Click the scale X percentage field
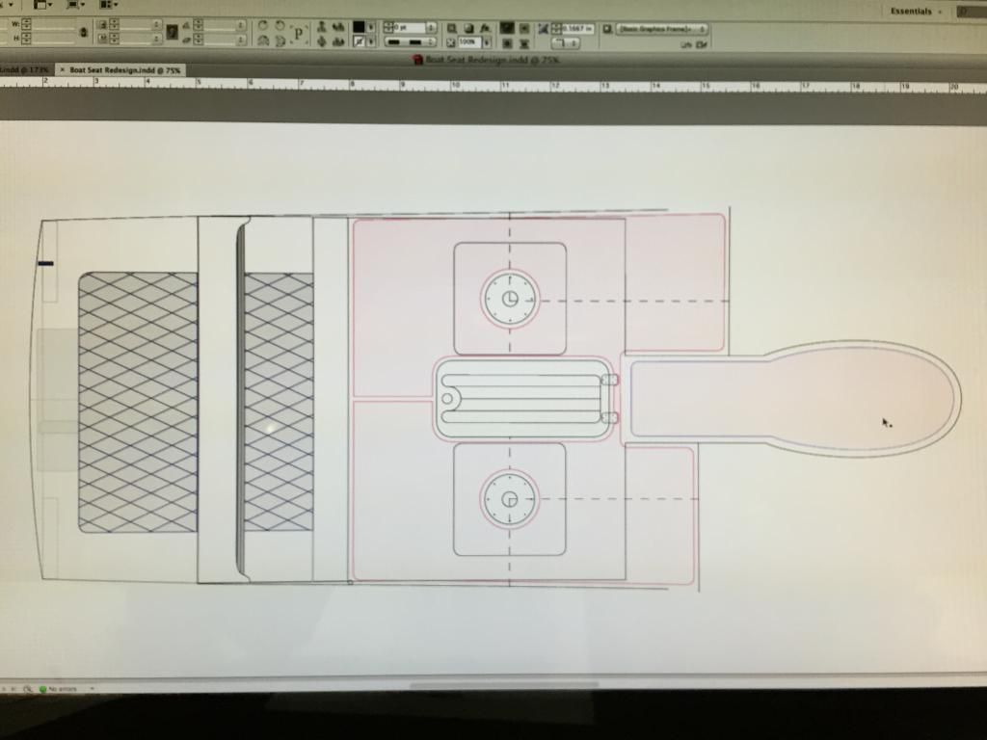987x740 pixels. click(x=137, y=24)
